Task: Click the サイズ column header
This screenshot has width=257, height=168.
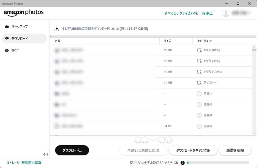Action: (x=167, y=41)
